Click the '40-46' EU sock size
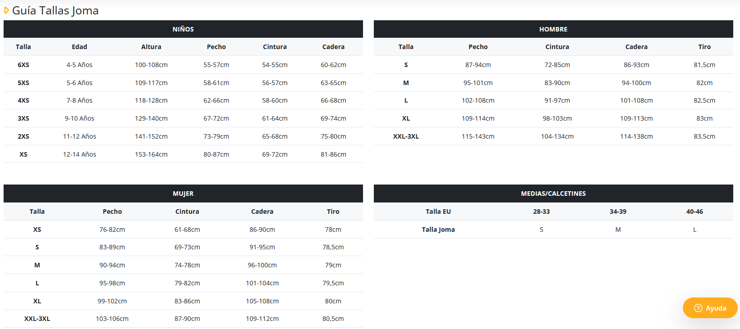This screenshot has width=740, height=329. pos(695,212)
